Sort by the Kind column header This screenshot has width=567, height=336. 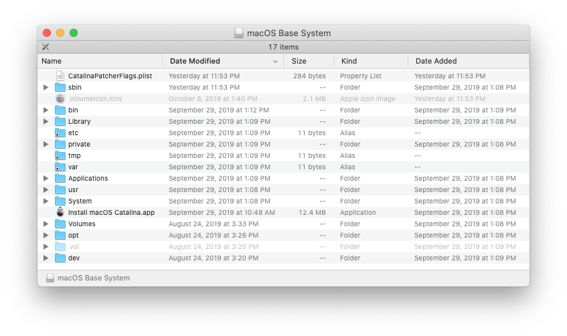point(371,61)
